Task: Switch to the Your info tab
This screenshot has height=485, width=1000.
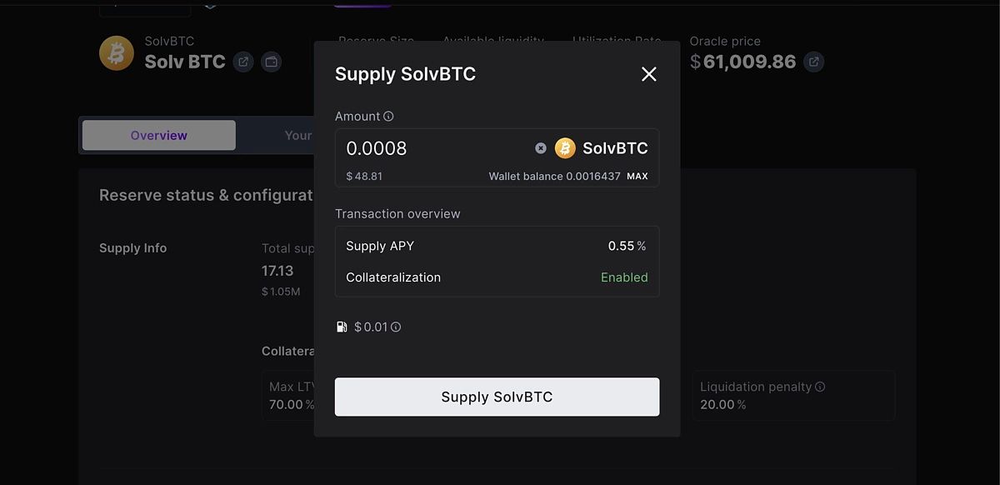Action: [298, 135]
